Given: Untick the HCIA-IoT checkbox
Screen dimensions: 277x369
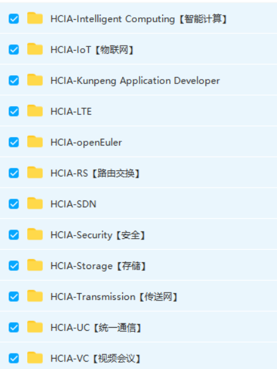Looking at the screenshot, I should [x=14, y=49].
